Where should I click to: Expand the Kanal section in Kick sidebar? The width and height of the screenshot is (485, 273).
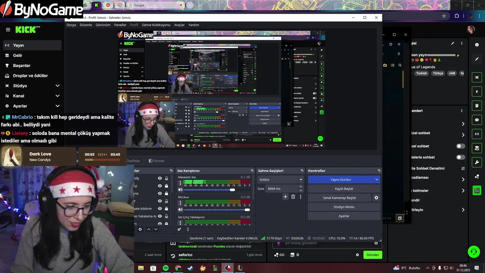(x=58, y=96)
